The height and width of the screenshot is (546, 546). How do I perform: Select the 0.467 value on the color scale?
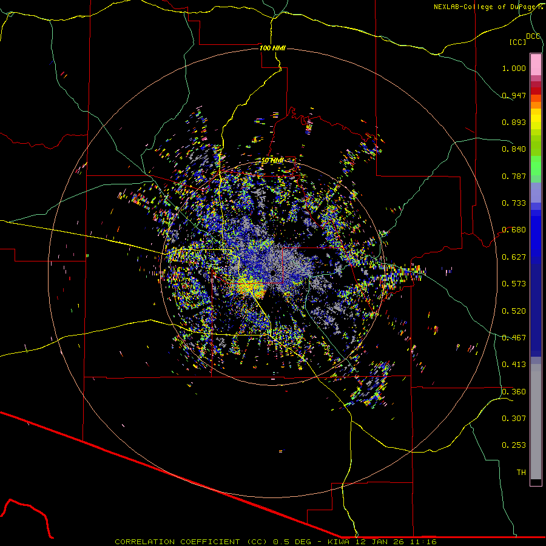pyautogui.click(x=514, y=338)
